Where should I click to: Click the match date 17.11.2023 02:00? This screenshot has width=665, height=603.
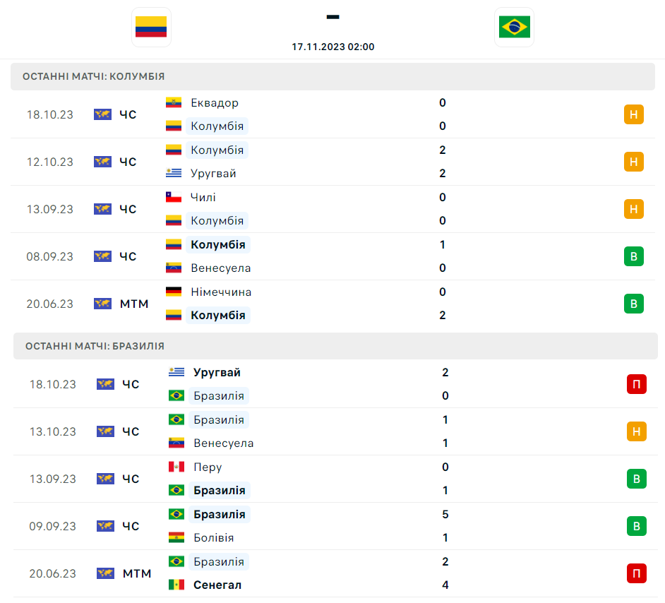pyautogui.click(x=333, y=47)
